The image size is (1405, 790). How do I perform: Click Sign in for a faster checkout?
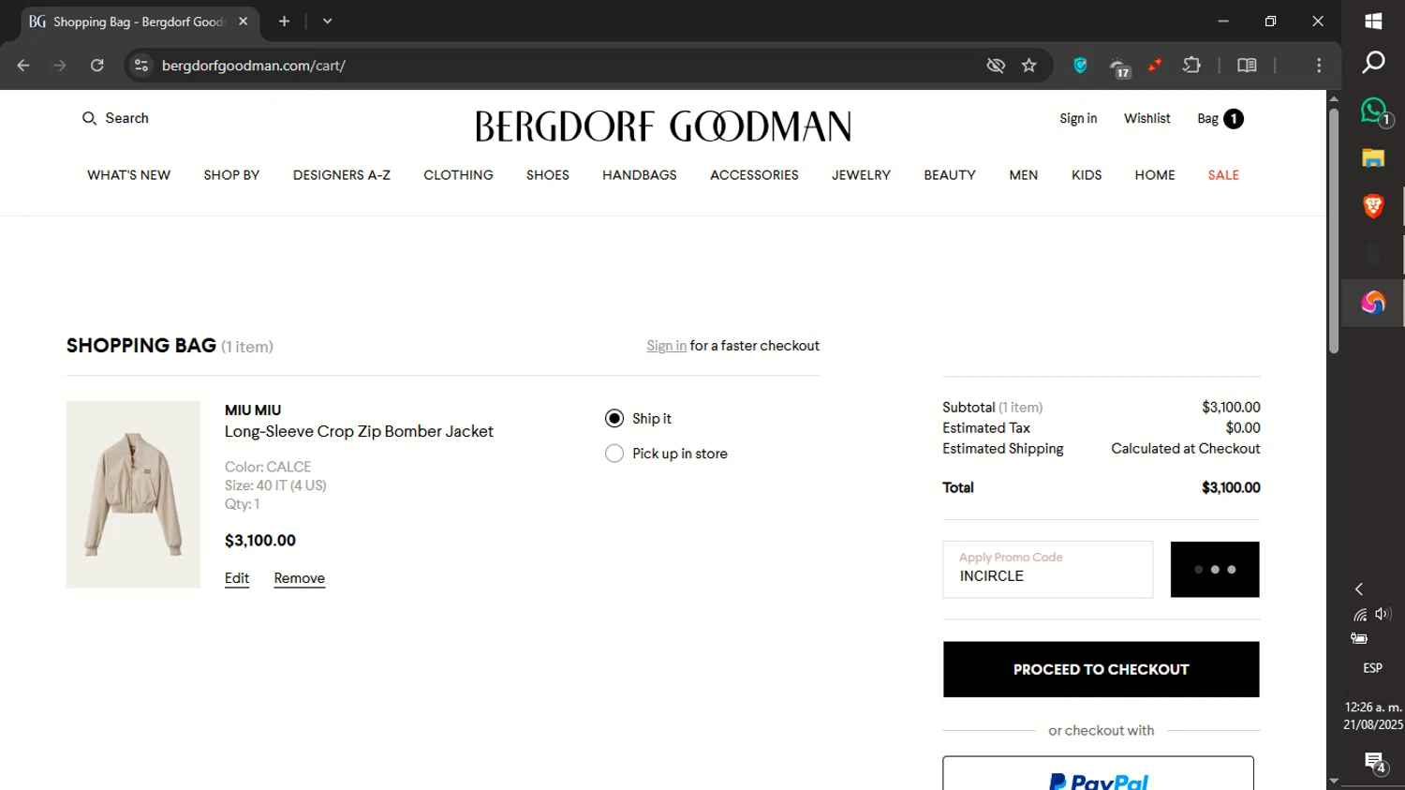[x=666, y=346]
